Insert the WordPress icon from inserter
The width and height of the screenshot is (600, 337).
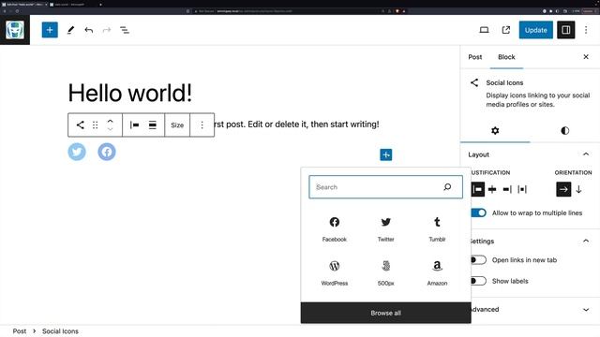[335, 272]
